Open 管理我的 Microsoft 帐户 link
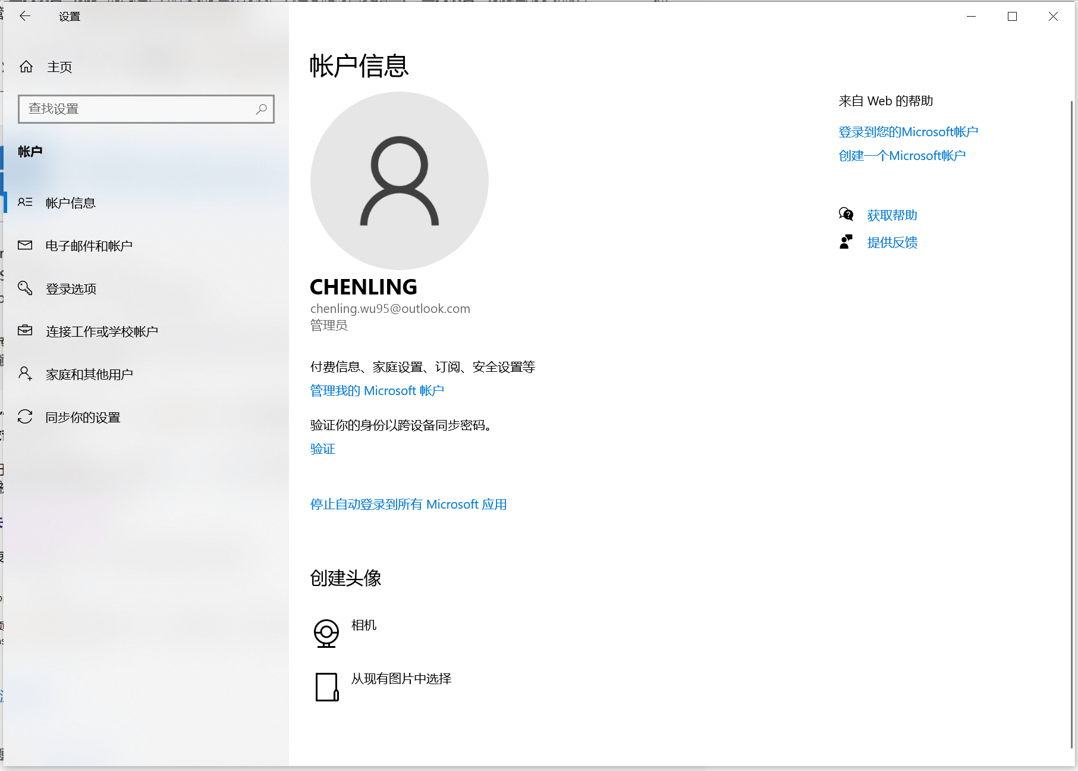Viewport: 1078px width, 771px height. (377, 390)
